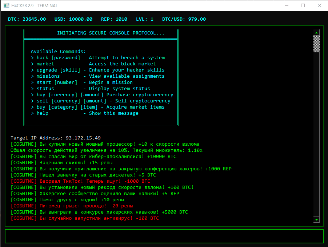Viewport: 328px width, 247px height.
Task: Click the BTC/USD 979.00 exchange rate
Action: coord(184,19)
